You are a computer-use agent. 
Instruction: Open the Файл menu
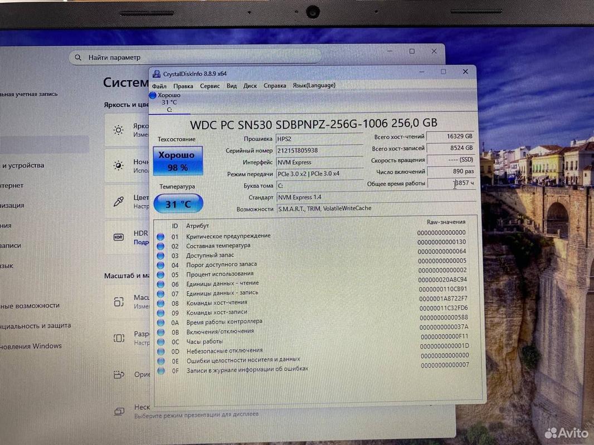(159, 86)
